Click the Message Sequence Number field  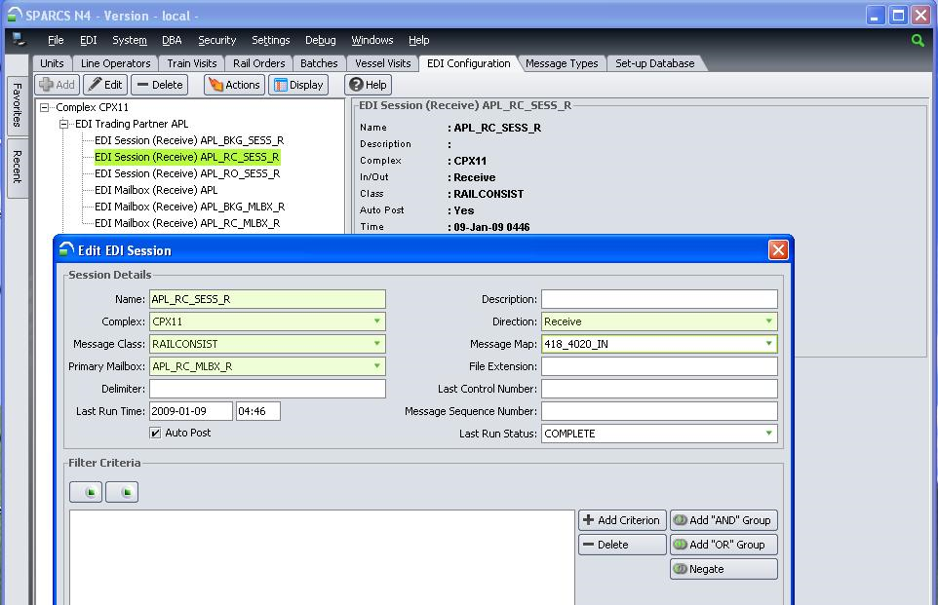pos(659,411)
